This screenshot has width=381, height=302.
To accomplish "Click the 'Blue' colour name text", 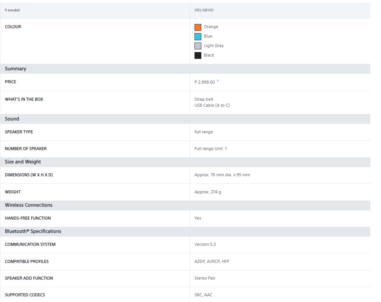I will pos(208,36).
